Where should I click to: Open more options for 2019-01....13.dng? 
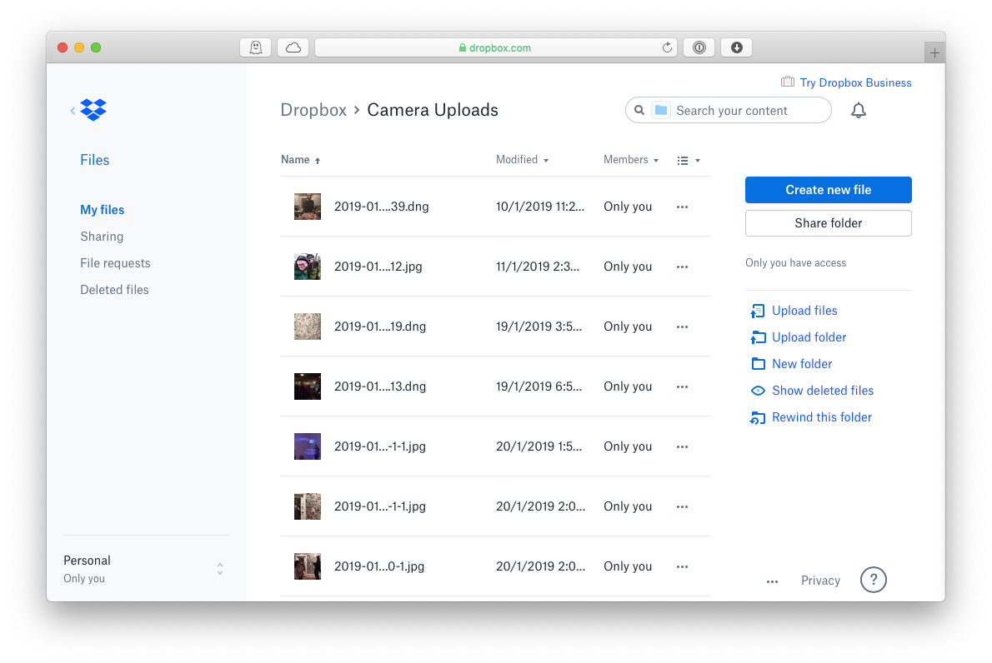coord(682,386)
